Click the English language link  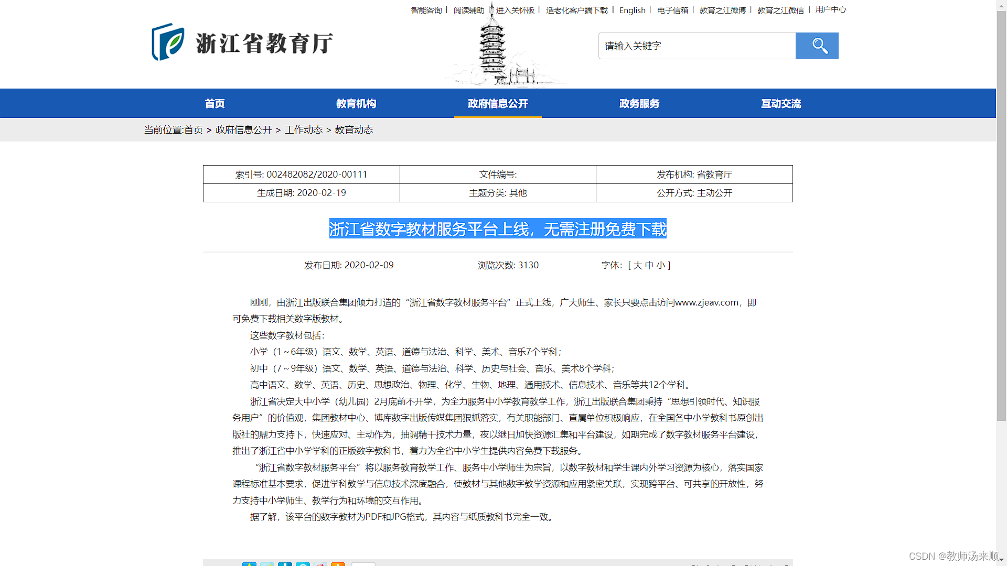(x=632, y=10)
